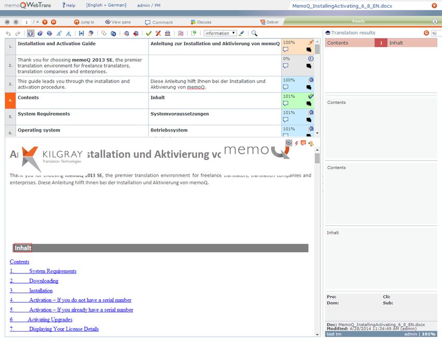Close the MemoQ_InstallingActivating document tab
This screenshot has width=442, height=342.
434,6
